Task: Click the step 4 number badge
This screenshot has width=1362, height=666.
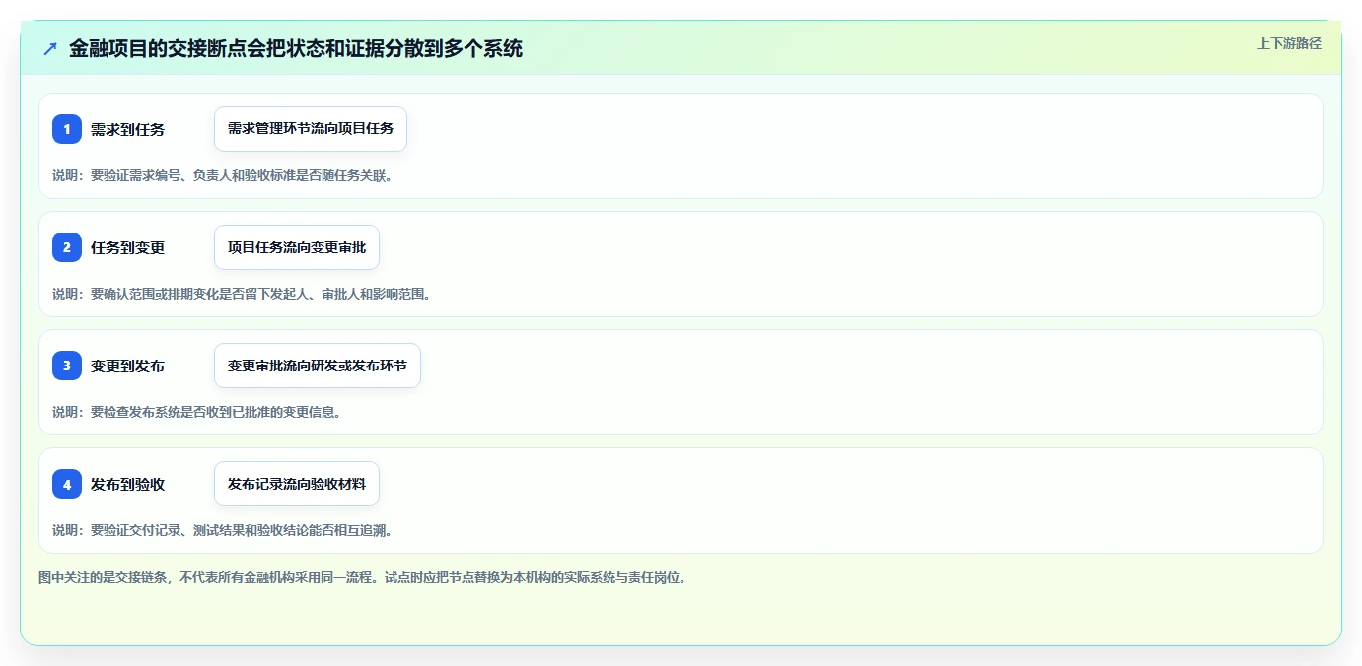Action: click(67, 484)
